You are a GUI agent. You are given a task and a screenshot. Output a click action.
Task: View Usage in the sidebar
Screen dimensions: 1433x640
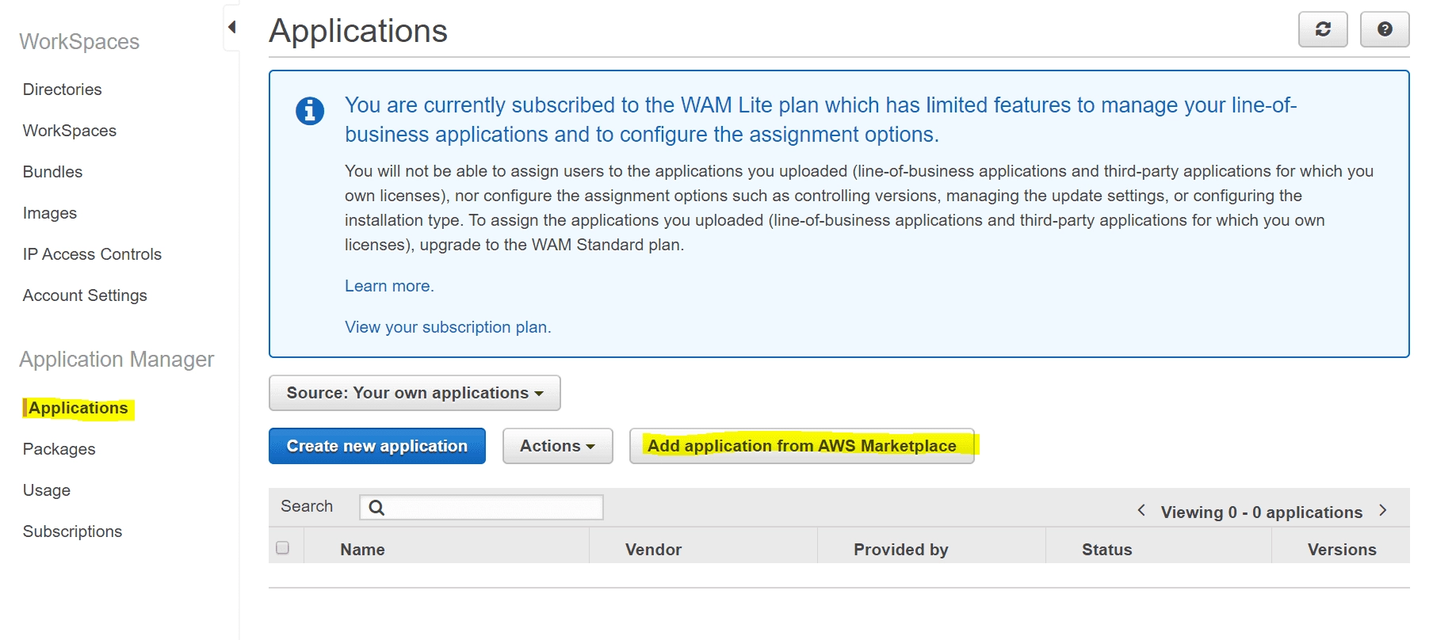pos(47,490)
